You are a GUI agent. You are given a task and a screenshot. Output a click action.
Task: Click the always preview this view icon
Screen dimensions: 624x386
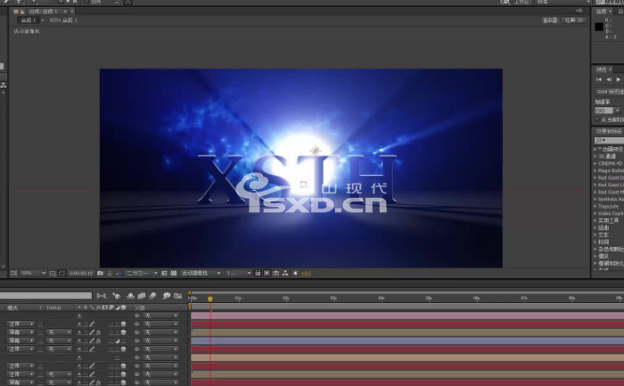point(14,273)
